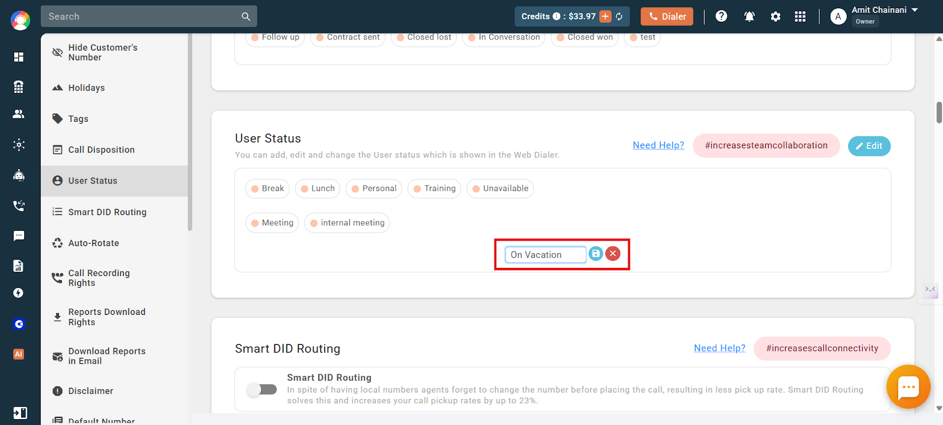Click the exit icon at the bottom of the rail

20,413
